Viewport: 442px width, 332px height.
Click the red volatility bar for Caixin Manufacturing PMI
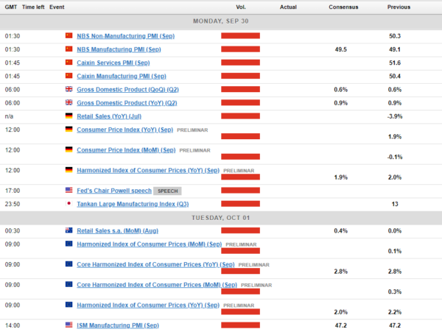click(x=240, y=76)
